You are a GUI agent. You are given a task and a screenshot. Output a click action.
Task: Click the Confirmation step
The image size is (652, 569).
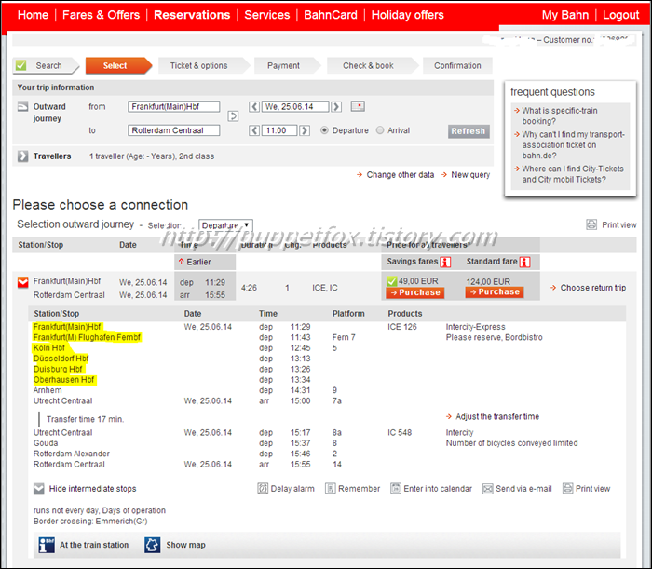tap(457, 65)
